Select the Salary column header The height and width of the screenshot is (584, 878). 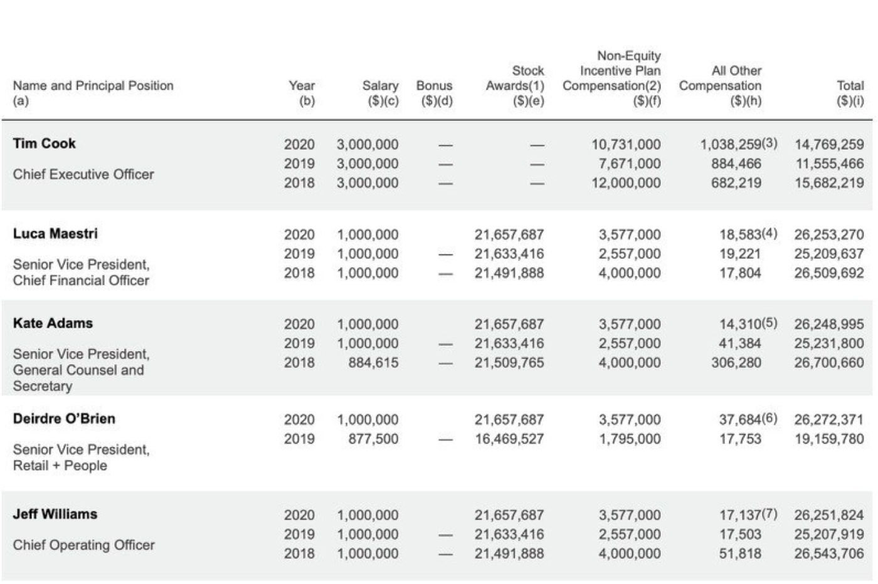tap(380, 93)
